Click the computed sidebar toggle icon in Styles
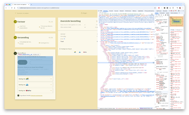This screenshot has height=115, width=189. pyautogui.click(x=168, y=15)
